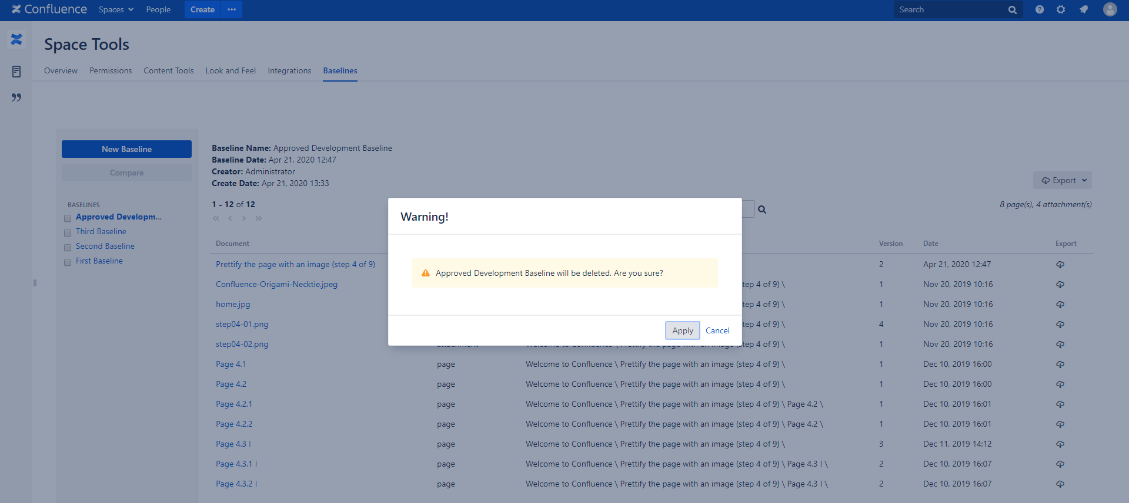Click the help question mark icon
The image size is (1129, 503).
(x=1040, y=9)
